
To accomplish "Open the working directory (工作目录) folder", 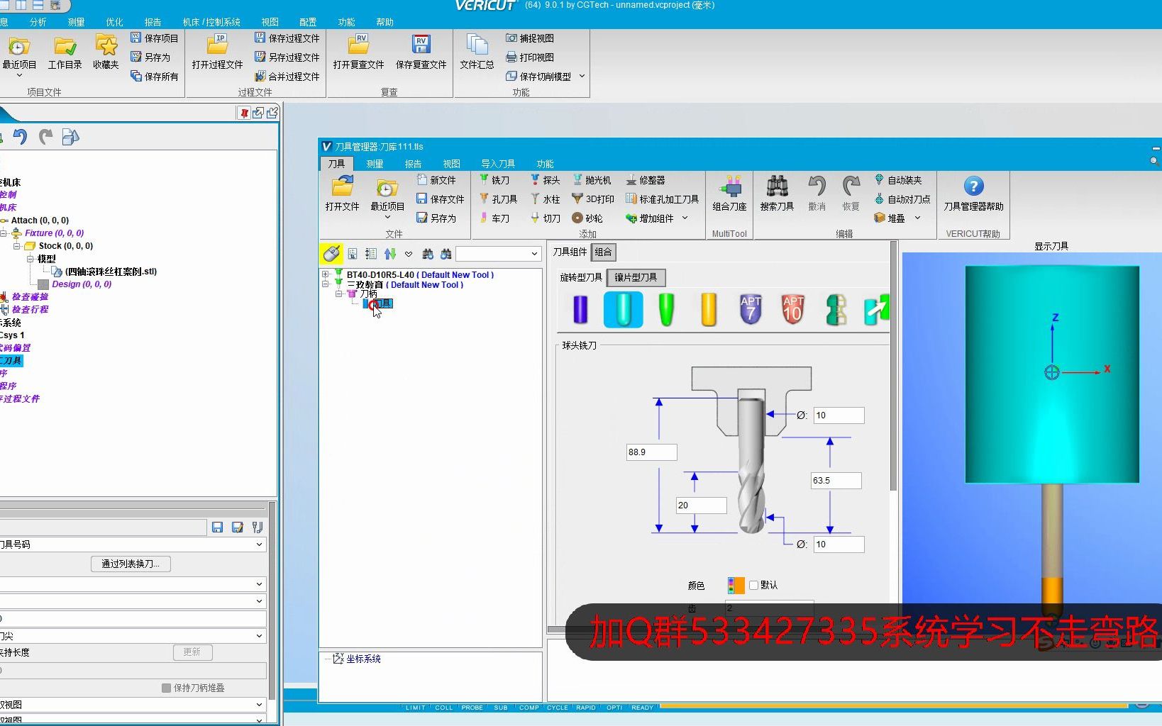I will pos(65,53).
